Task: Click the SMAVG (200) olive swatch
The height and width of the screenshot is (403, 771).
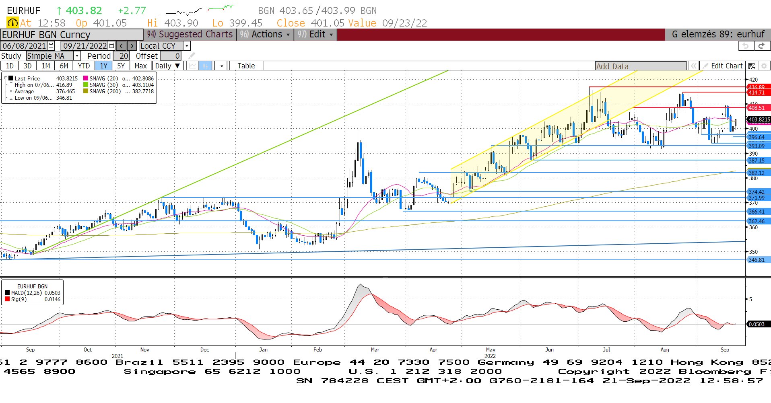Action: coord(86,91)
